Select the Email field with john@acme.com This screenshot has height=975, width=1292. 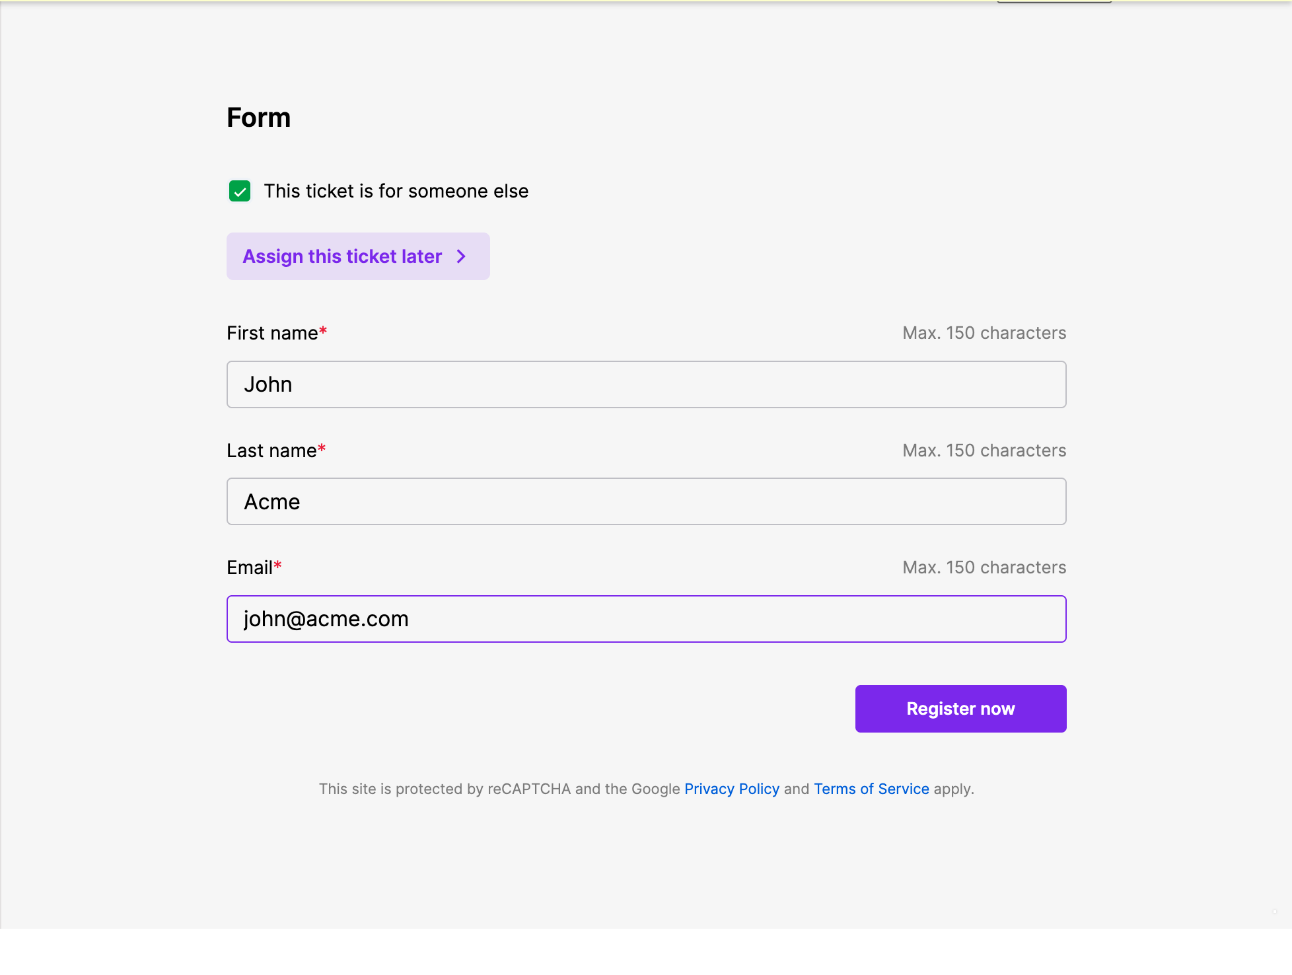click(x=646, y=619)
